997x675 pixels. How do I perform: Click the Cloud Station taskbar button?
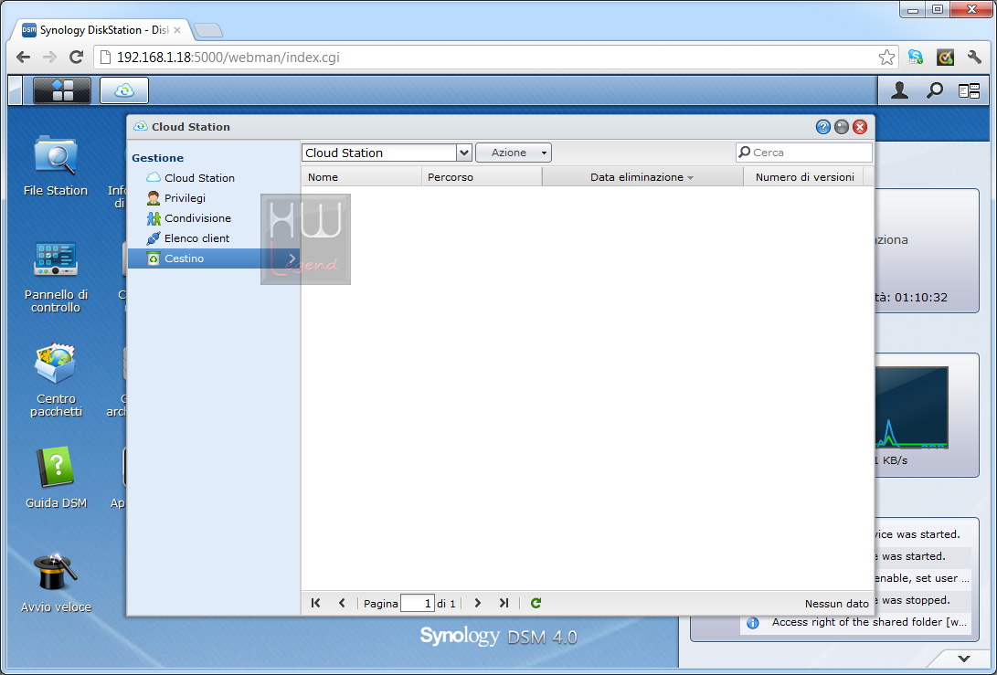[x=124, y=90]
